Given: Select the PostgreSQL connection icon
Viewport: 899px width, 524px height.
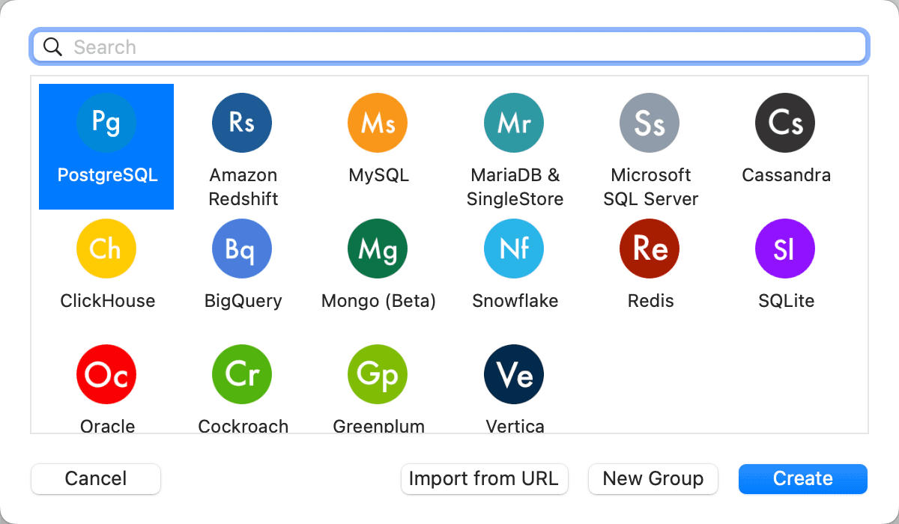Looking at the screenshot, I should [x=106, y=122].
